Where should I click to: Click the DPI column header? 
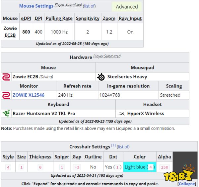coord(38,18)
